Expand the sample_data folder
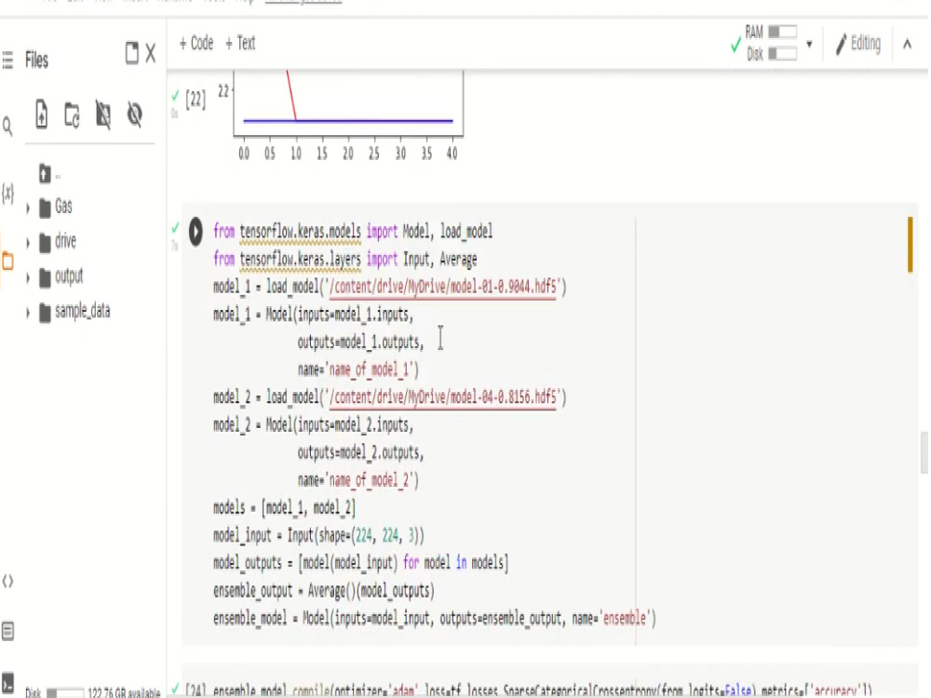 28,312
